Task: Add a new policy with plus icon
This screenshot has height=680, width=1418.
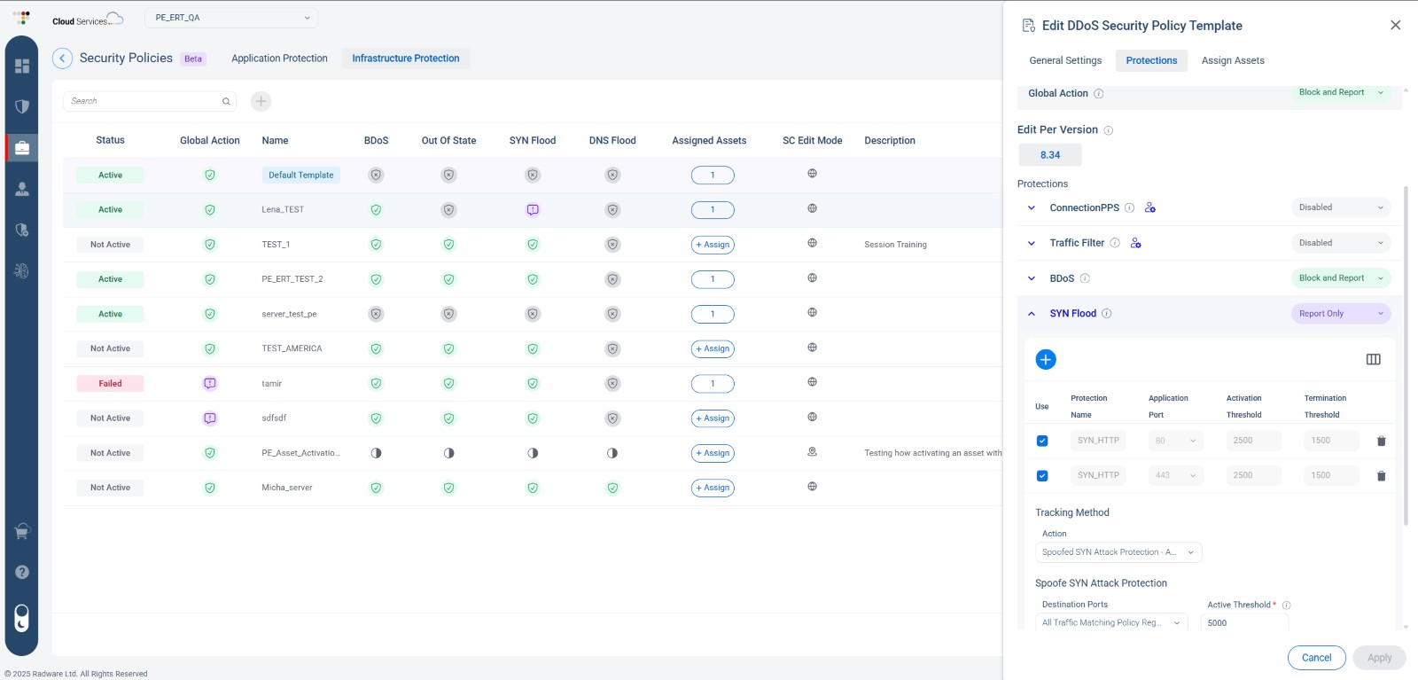Action: [261, 101]
